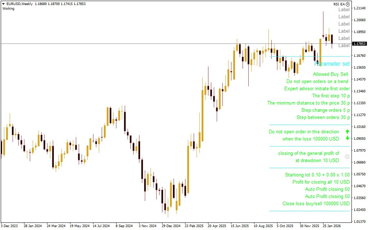Select the 'Startiong lot 0.10' parameter line
The width and height of the screenshot is (368, 230).
coord(317,175)
